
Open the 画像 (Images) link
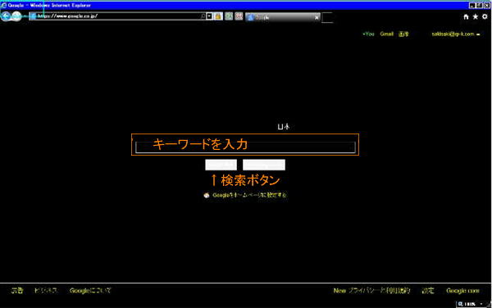point(403,34)
